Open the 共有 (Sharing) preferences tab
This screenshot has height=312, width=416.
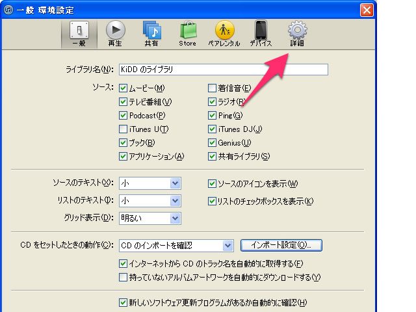(151, 34)
